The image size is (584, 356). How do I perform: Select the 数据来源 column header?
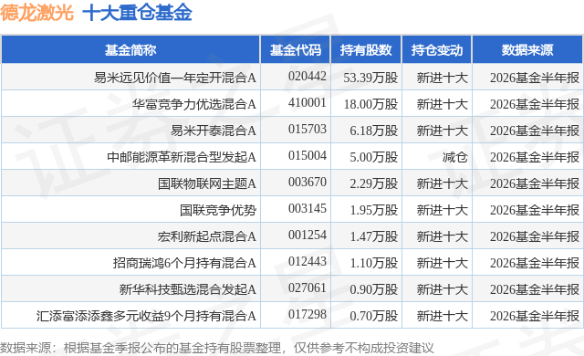527,50
